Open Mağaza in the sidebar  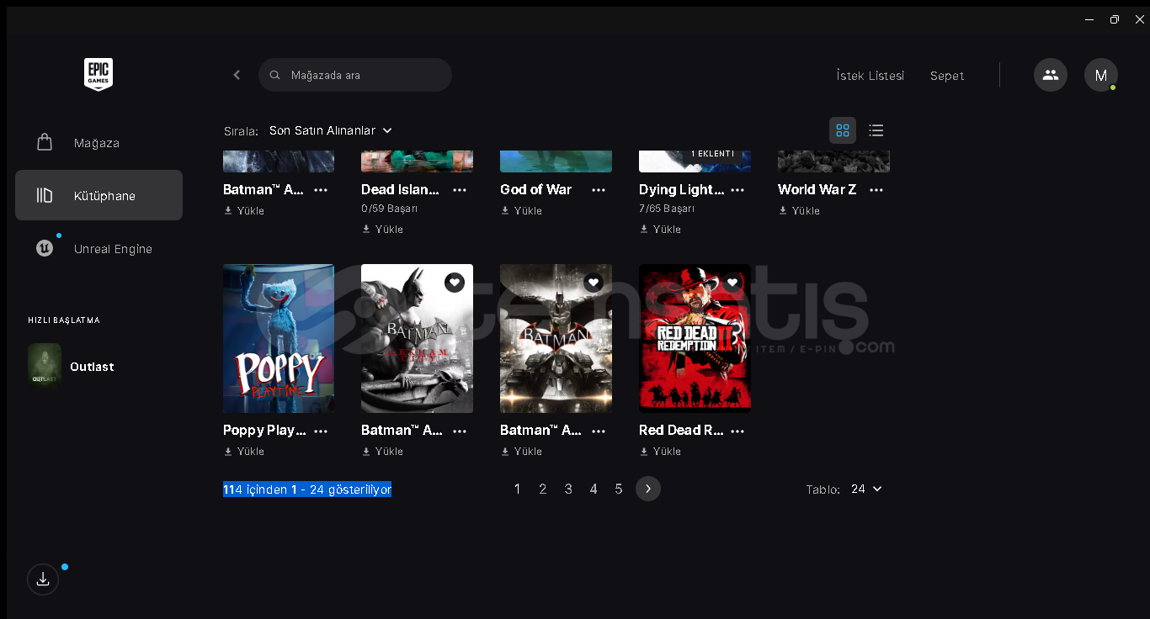pyautogui.click(x=98, y=142)
